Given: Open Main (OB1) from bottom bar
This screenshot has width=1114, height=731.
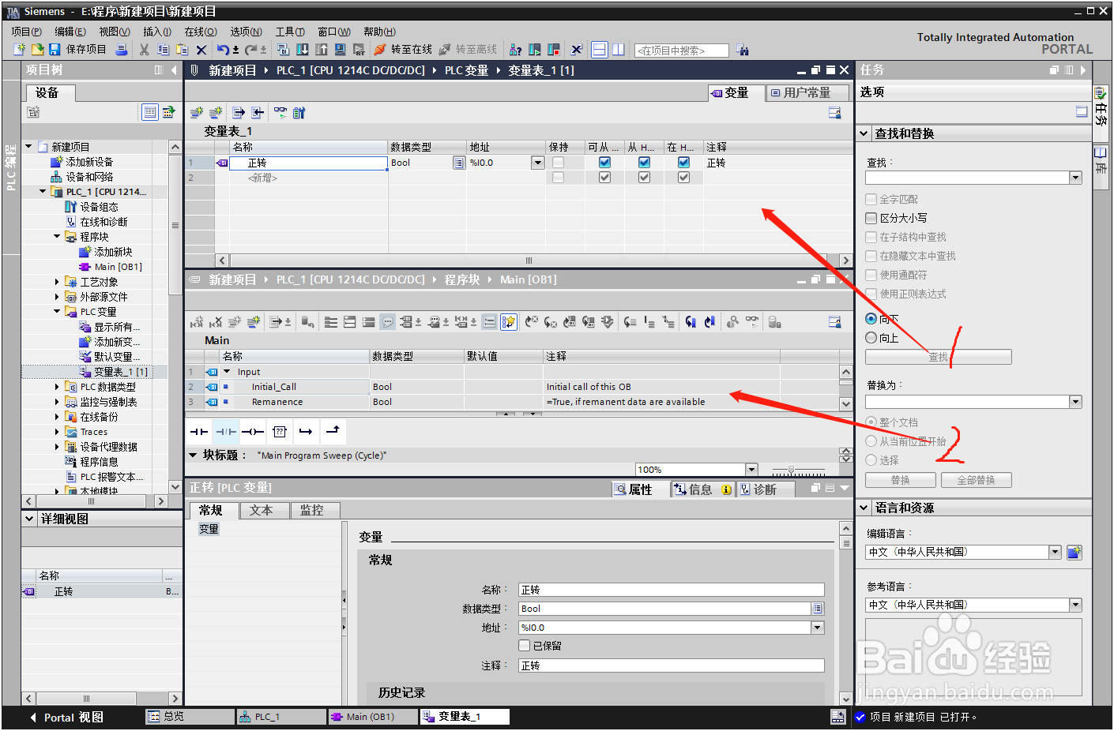Looking at the screenshot, I should [373, 716].
